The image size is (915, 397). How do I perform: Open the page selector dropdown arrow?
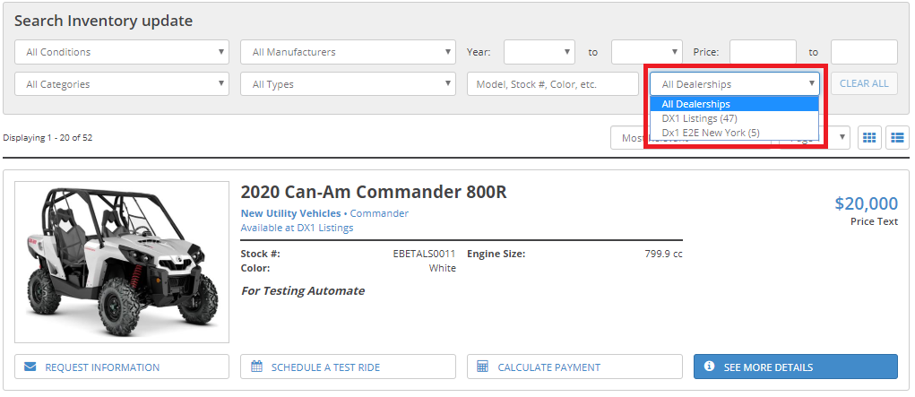click(x=842, y=137)
